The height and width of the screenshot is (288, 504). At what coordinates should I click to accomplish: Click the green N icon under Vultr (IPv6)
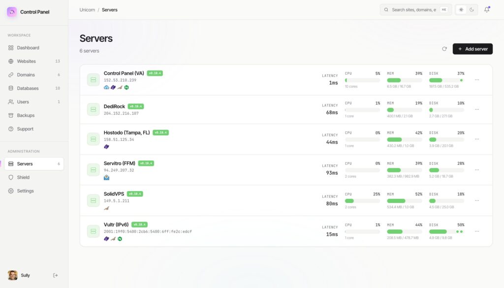pos(120,239)
